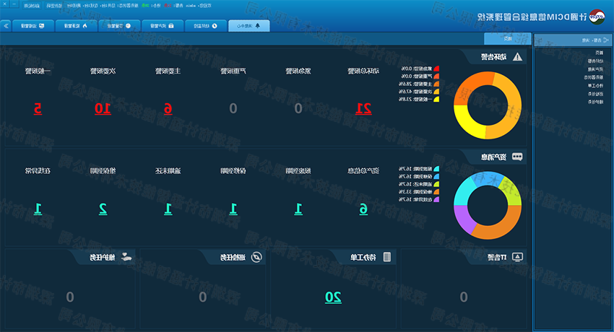This screenshot has width=614, height=332.
Task: Click the red 紧急报警 legend swatch
Action: click(436, 69)
